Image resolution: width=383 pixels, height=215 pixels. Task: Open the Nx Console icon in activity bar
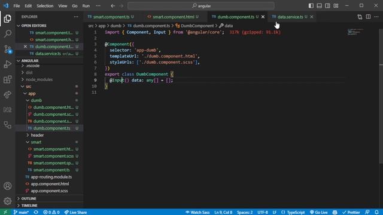(x=7, y=110)
